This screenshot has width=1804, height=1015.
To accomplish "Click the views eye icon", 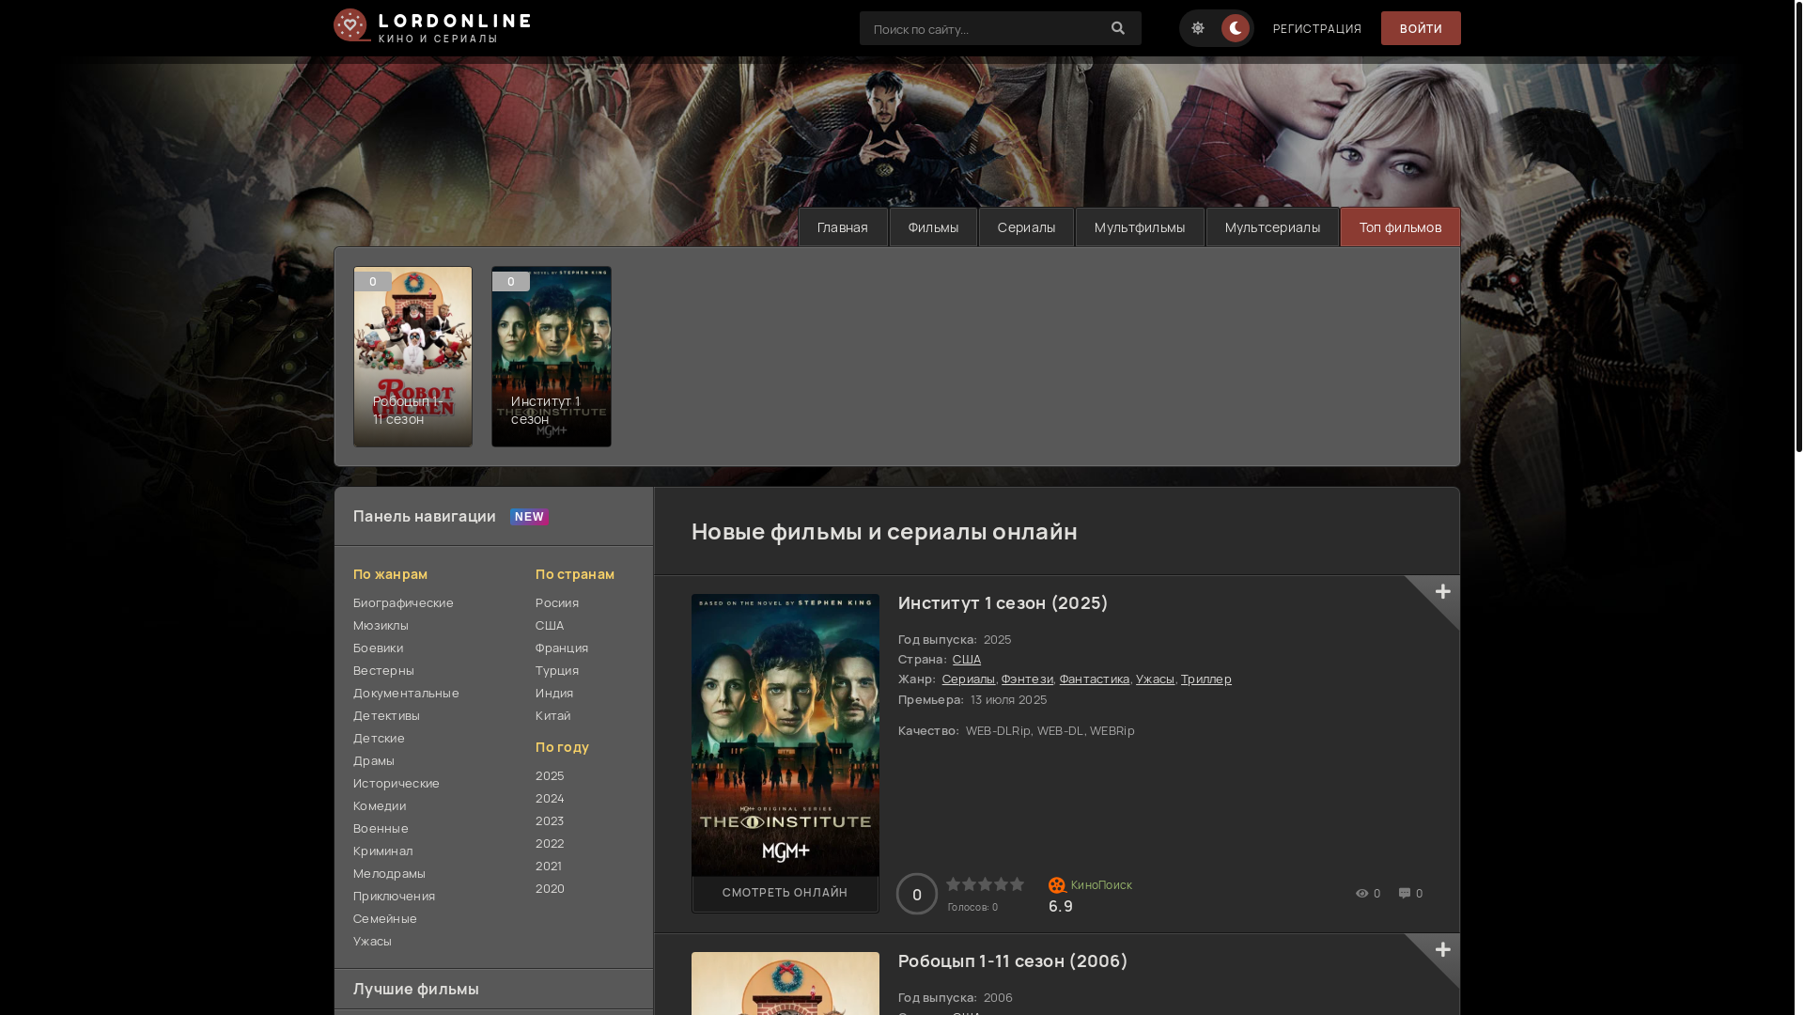I will pyautogui.click(x=1361, y=894).
